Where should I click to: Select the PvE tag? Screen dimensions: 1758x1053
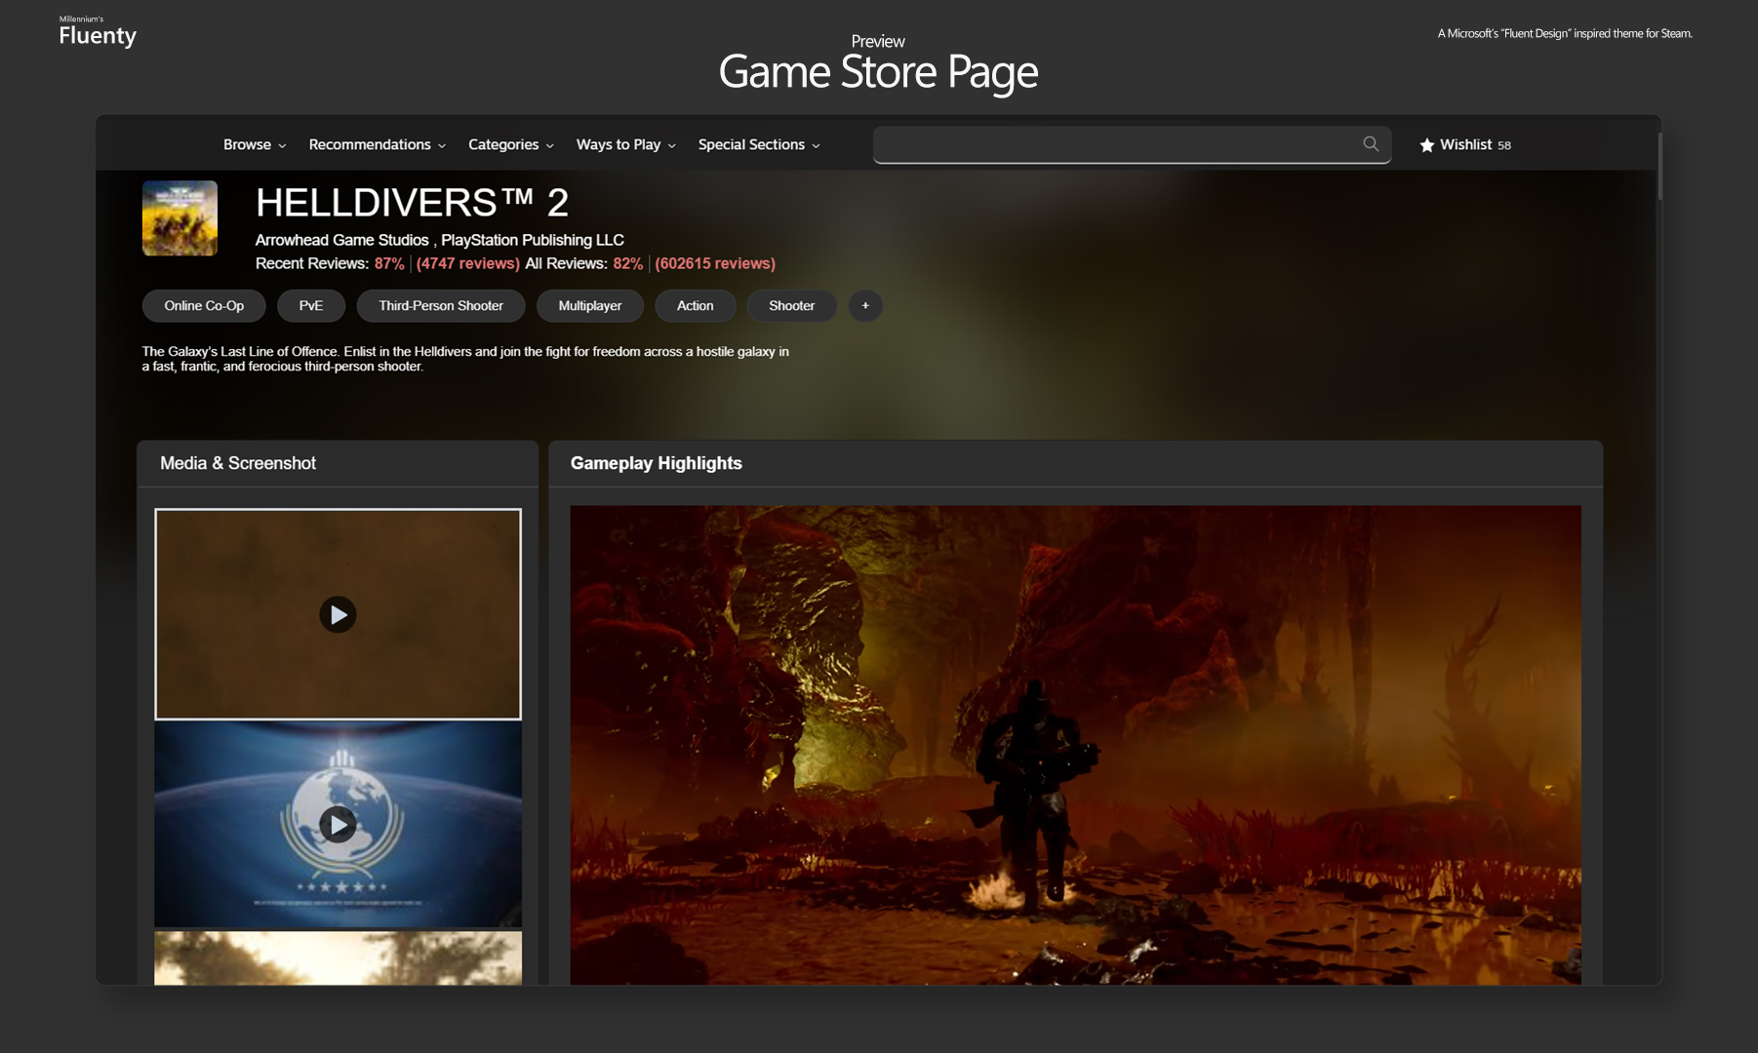(311, 306)
